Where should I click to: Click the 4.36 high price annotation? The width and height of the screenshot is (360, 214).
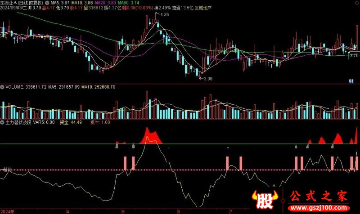(164, 15)
